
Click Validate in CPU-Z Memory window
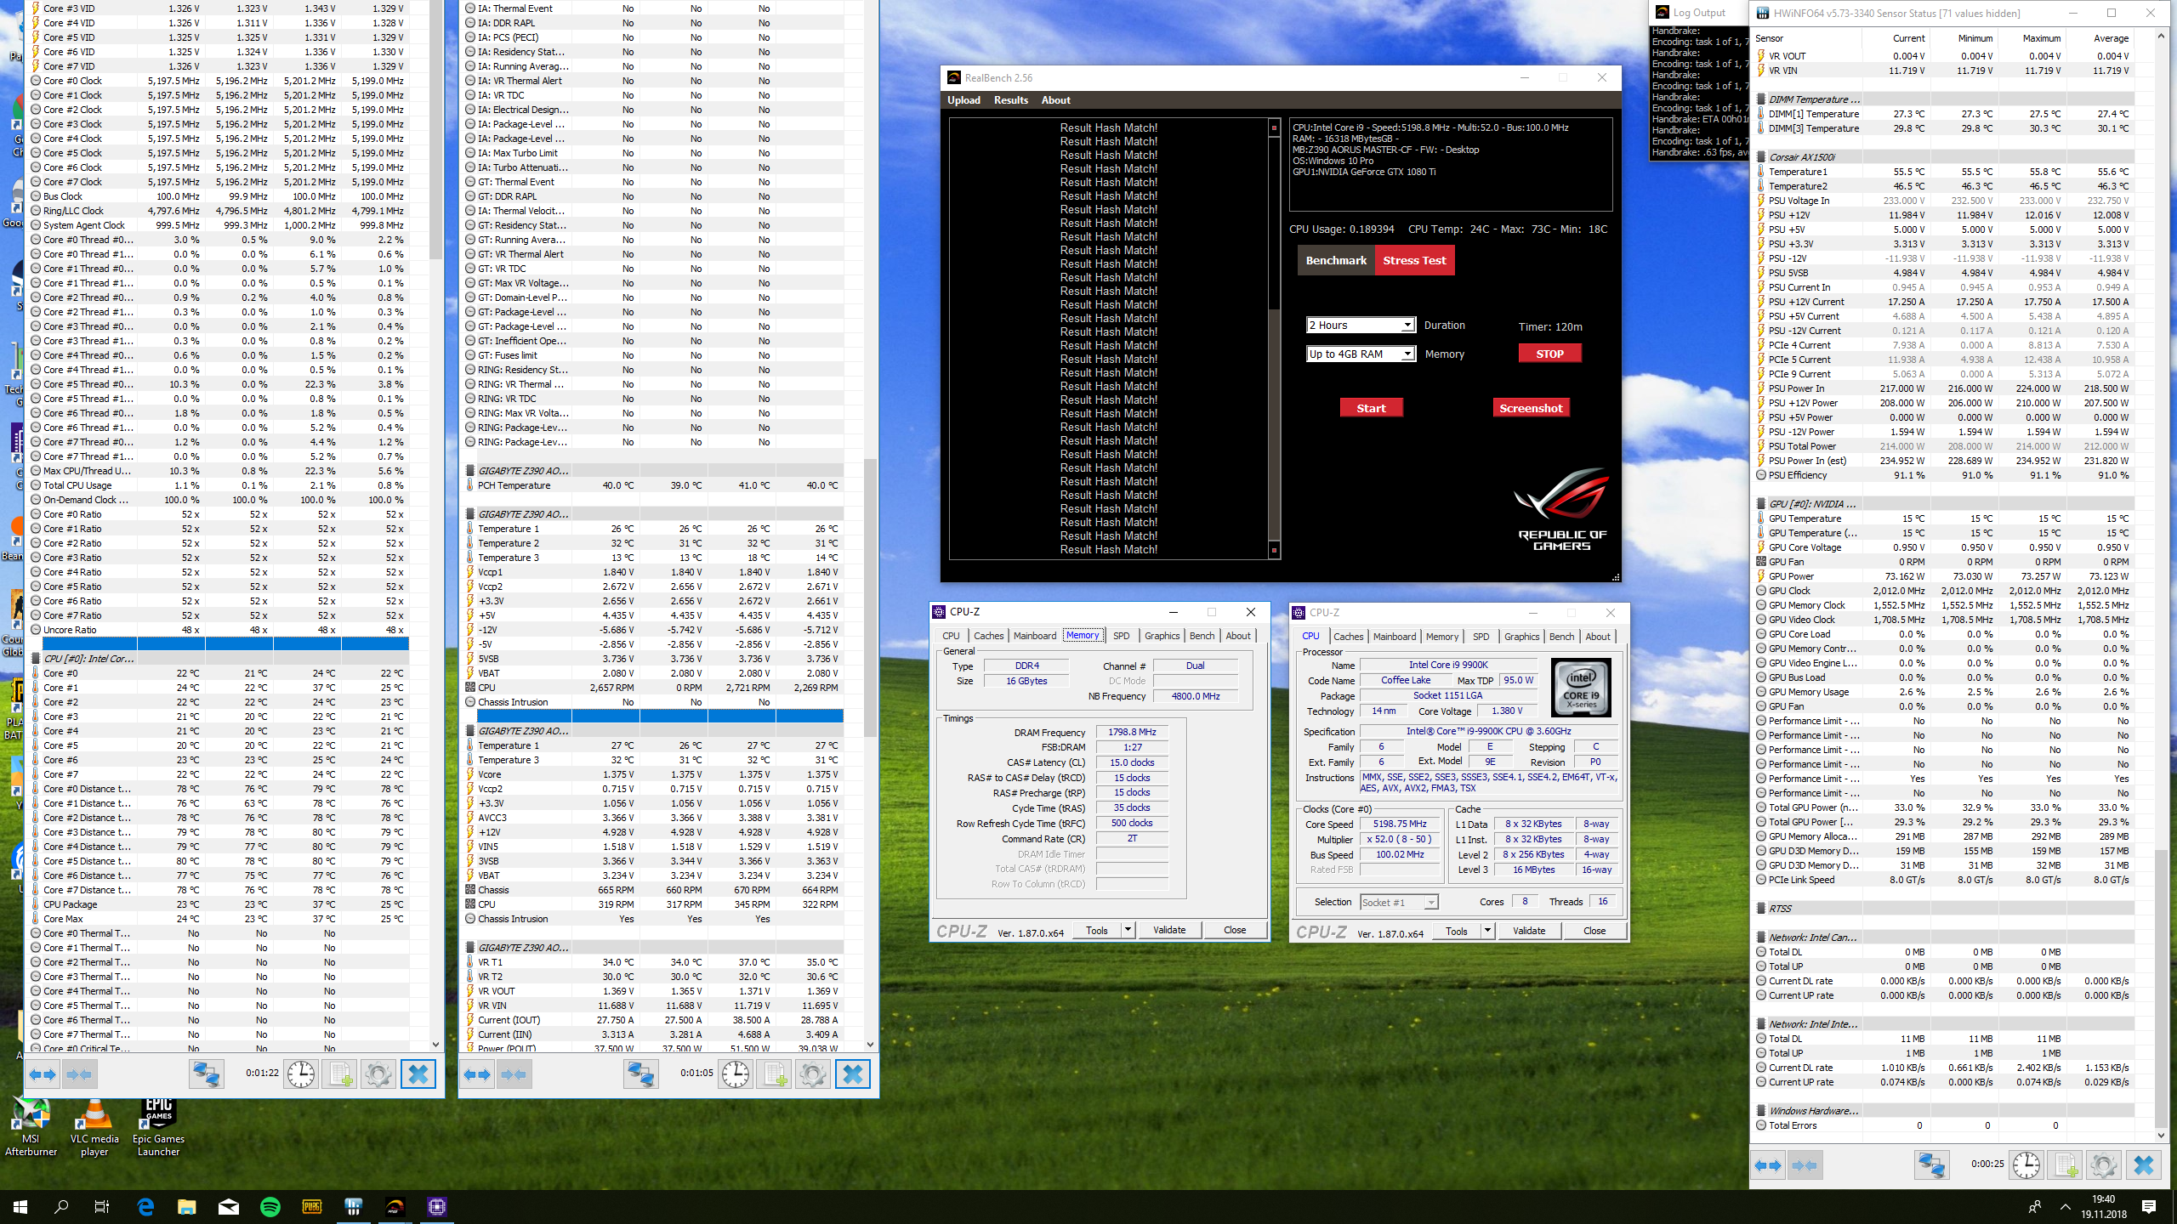click(x=1169, y=930)
